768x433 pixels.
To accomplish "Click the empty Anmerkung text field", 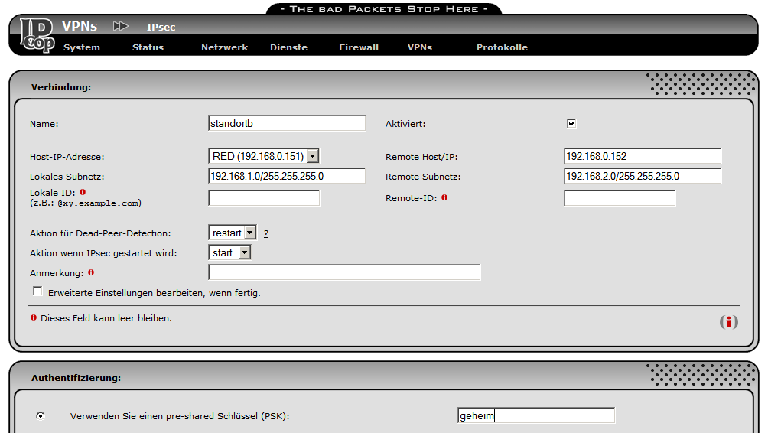I will (x=344, y=272).
